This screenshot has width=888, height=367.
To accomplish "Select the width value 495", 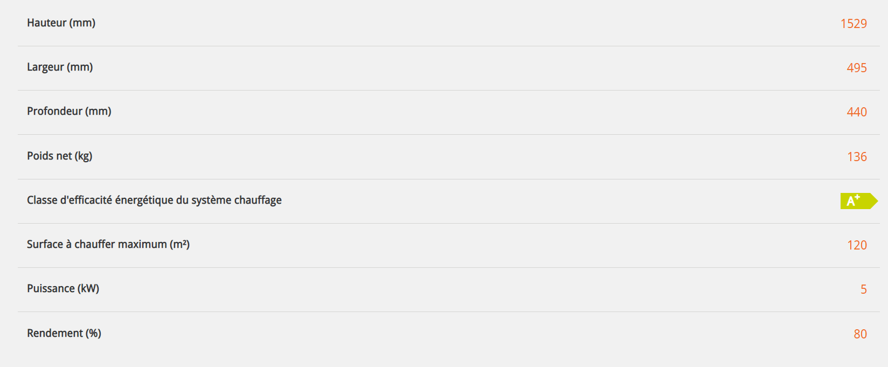I will click(x=857, y=68).
